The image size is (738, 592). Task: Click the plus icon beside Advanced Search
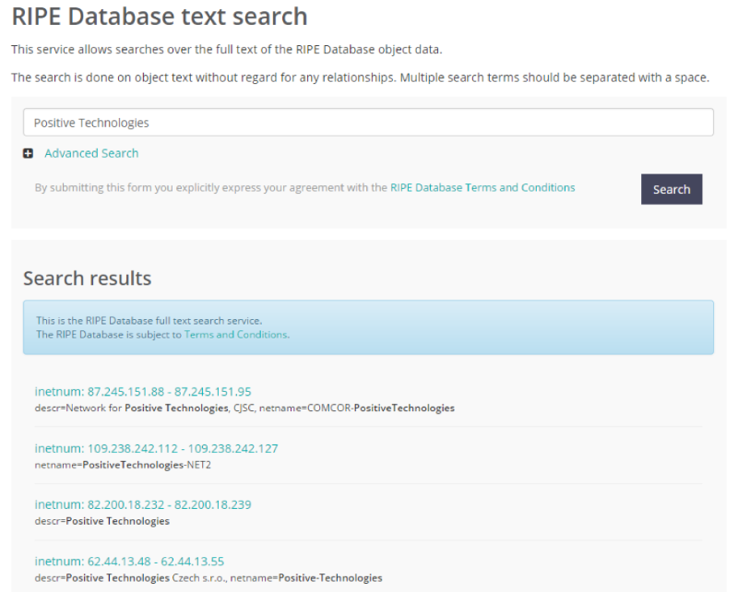(x=29, y=154)
